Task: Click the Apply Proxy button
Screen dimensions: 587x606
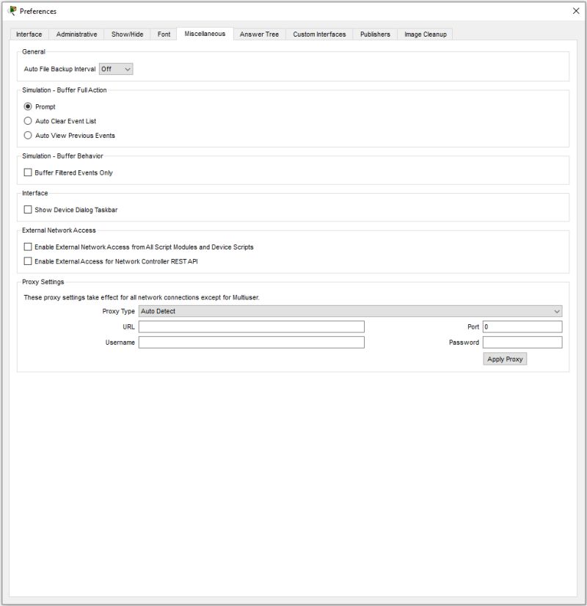Action: tap(504, 359)
